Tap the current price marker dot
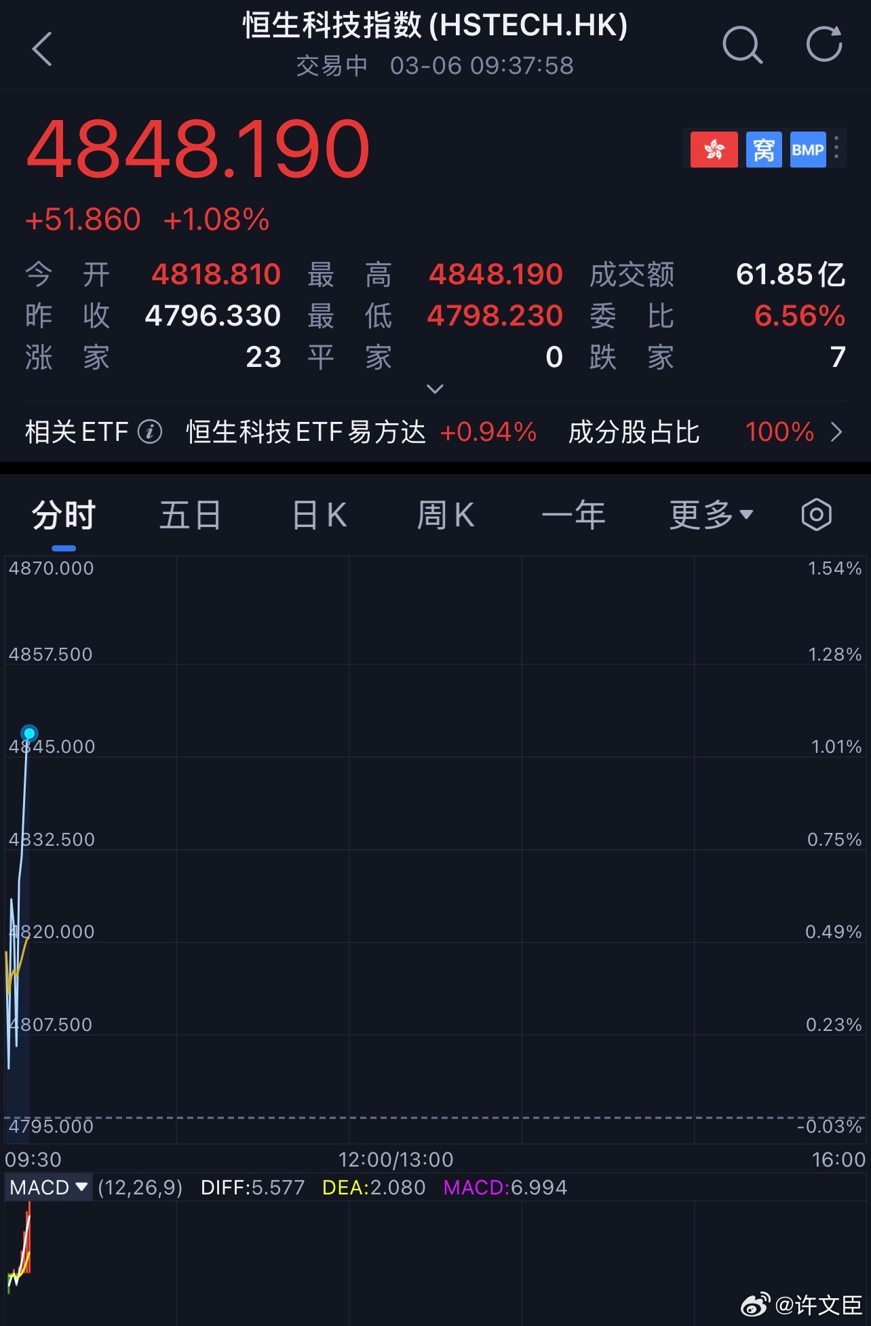 [x=29, y=733]
